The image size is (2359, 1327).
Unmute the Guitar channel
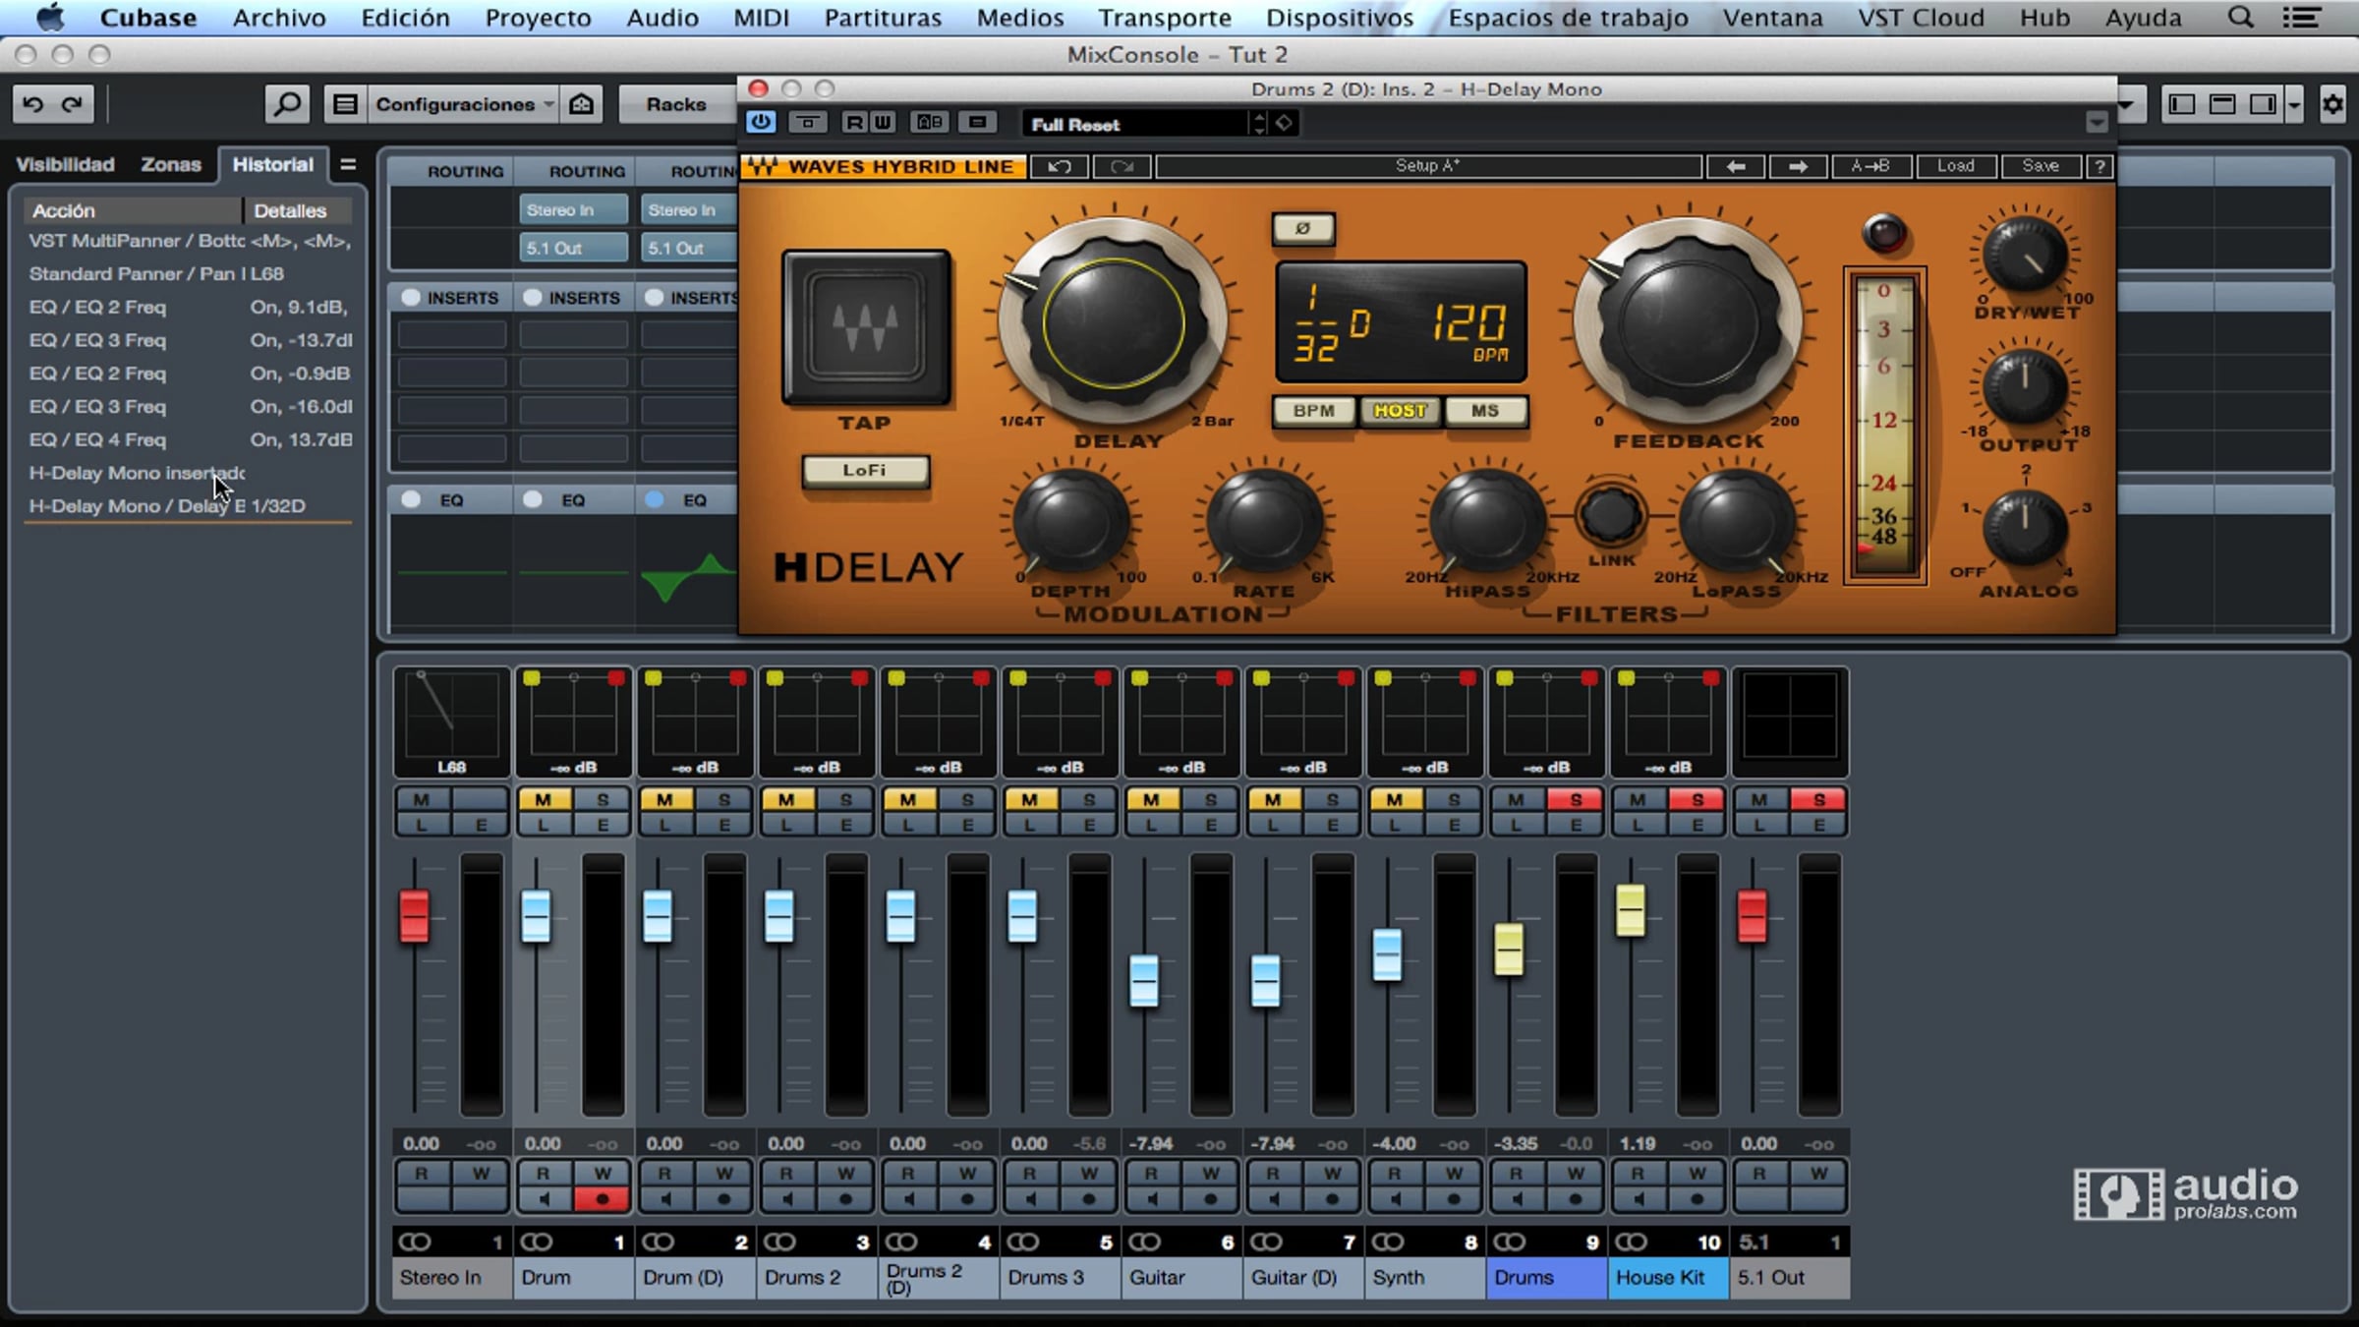(x=1151, y=800)
